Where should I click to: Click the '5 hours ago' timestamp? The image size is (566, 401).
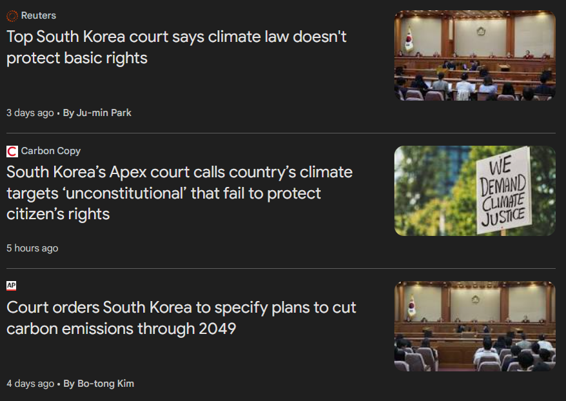(32, 248)
